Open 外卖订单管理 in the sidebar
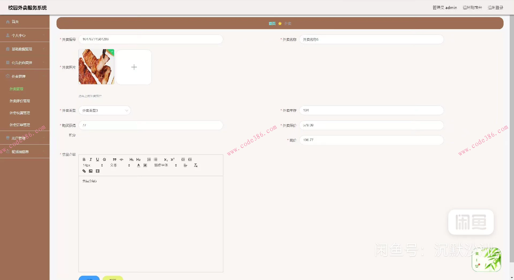Viewport: 514px width, 280px height. [x=20, y=125]
